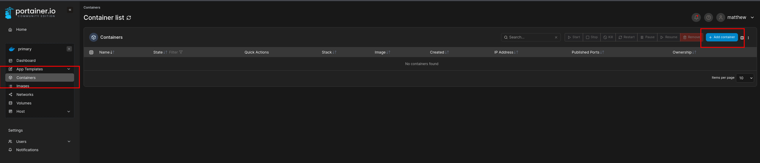Click the Stop containers button
The width and height of the screenshot is (760, 163).
[x=592, y=37]
